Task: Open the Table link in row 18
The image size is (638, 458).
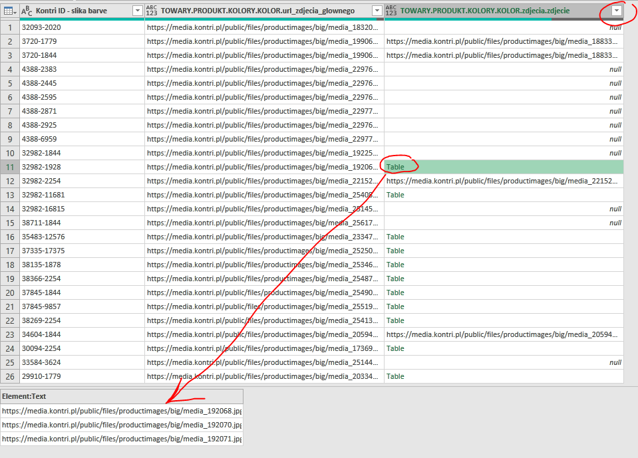Action: pos(395,265)
